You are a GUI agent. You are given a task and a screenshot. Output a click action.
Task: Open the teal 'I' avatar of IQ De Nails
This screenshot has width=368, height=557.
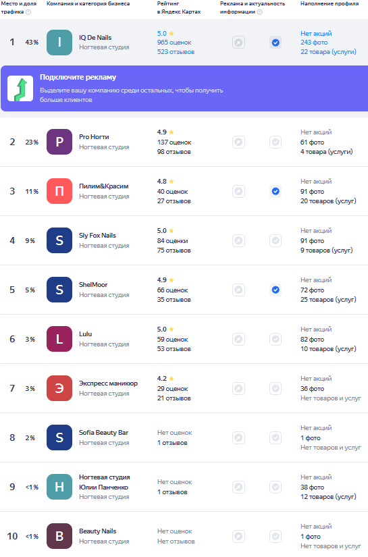click(x=59, y=43)
